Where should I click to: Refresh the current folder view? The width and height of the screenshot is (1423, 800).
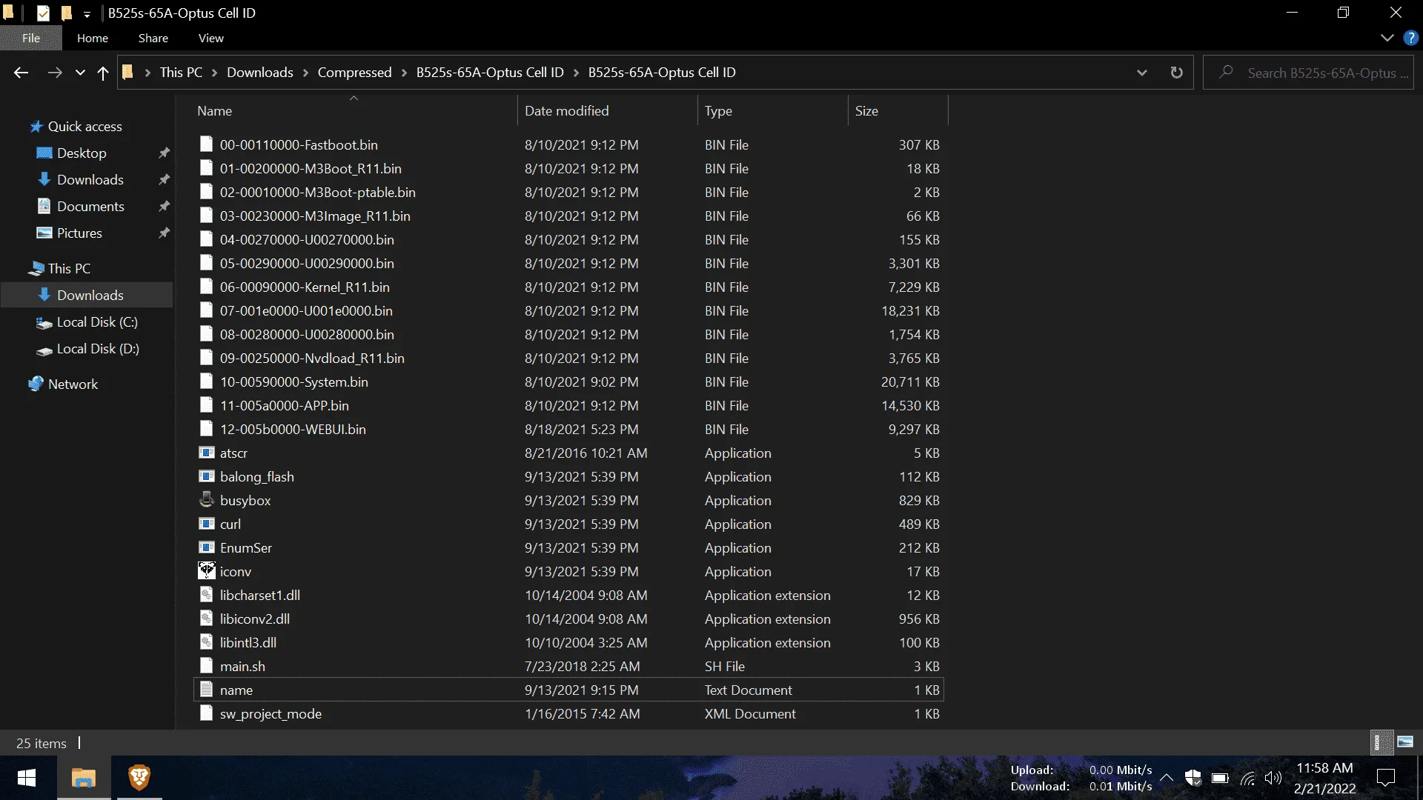[x=1176, y=73]
